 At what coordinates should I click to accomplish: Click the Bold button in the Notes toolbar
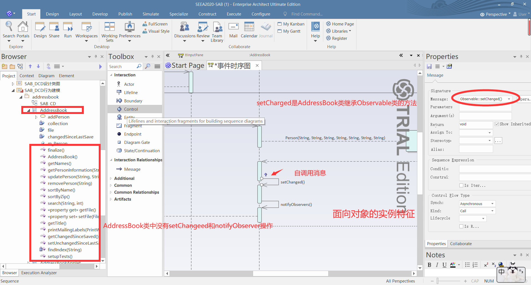click(x=430, y=265)
